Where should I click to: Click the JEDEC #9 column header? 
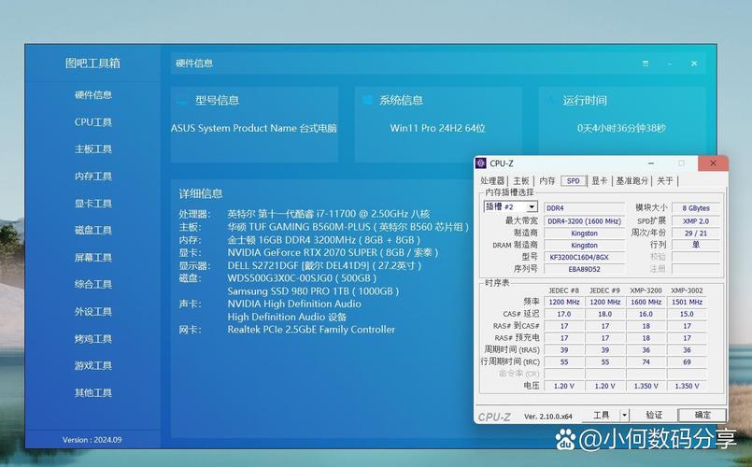tap(604, 290)
